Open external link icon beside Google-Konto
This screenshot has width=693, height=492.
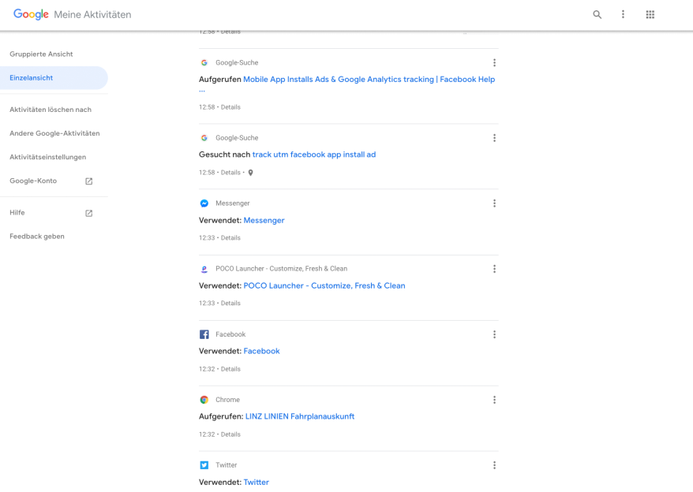89,181
